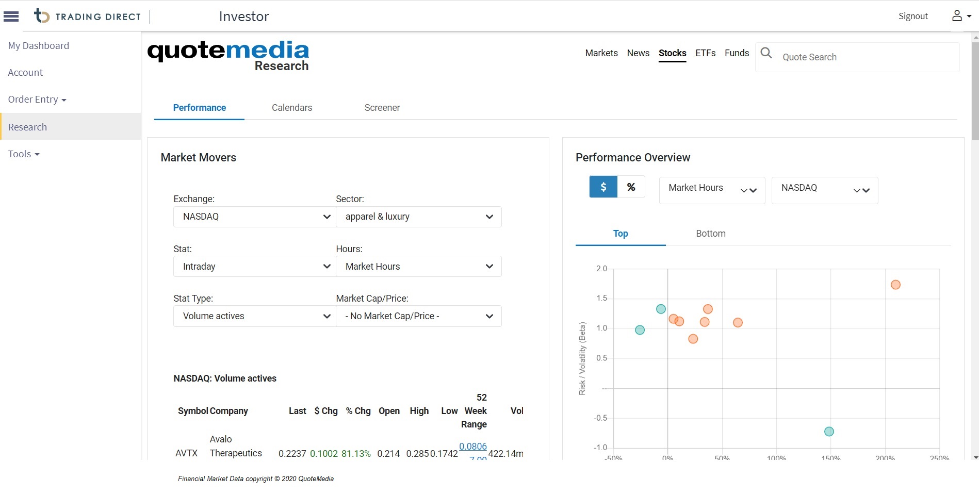Viewport: 979px width, 495px height.
Task: Click the Signout link
Action: [x=913, y=16]
